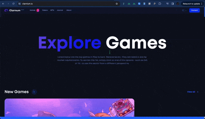Open the Games nav item
The height and width of the screenshot is (119, 205).
click(x=33, y=10)
